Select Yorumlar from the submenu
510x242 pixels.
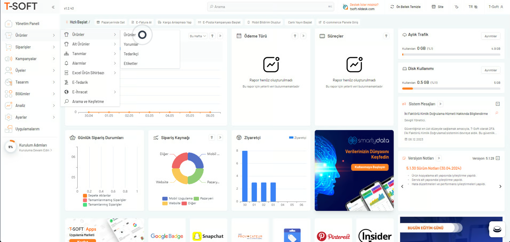click(131, 45)
